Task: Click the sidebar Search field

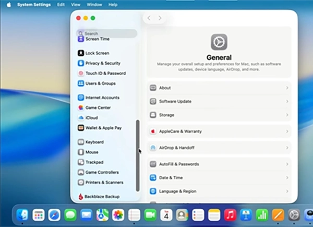Action: (x=107, y=33)
